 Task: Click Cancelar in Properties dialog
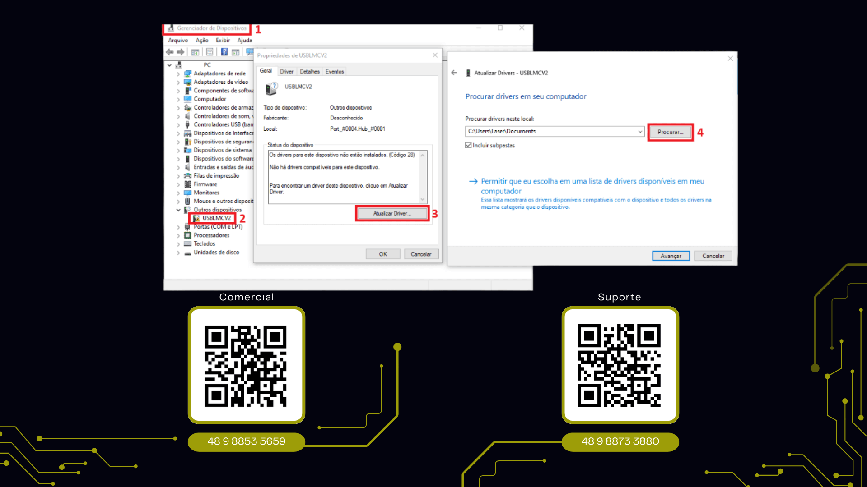click(421, 254)
